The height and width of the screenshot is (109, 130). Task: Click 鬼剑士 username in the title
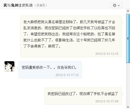point(16,5)
